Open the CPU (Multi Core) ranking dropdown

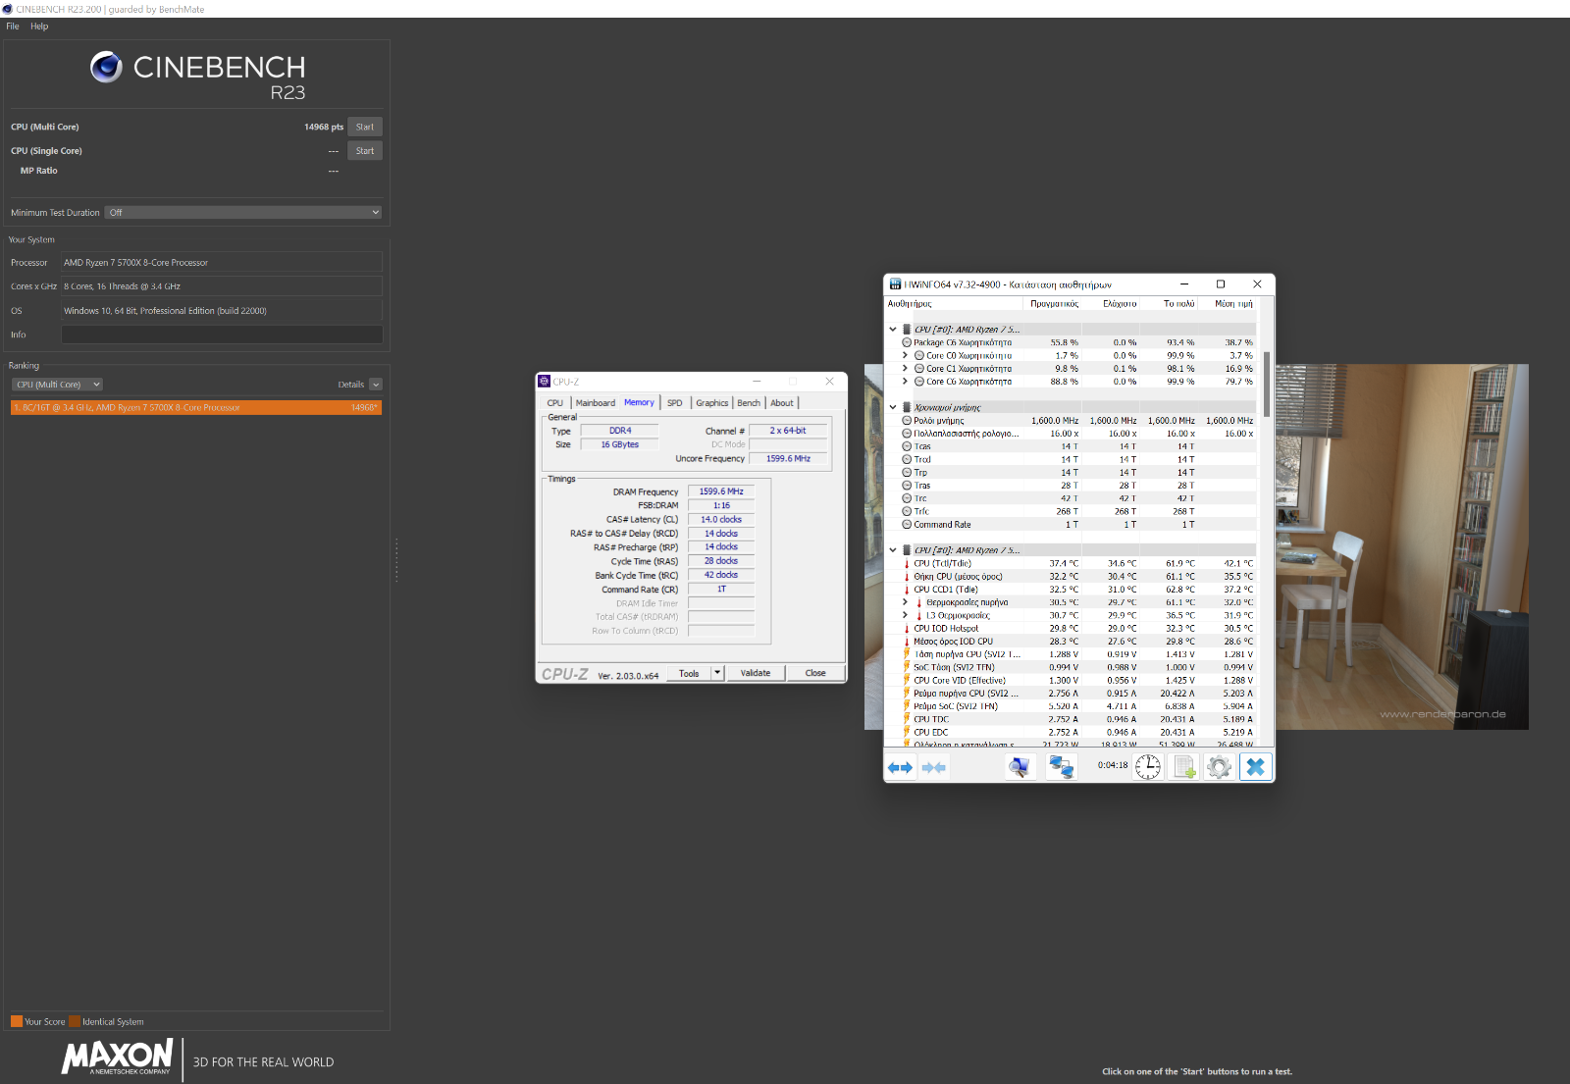coord(57,385)
